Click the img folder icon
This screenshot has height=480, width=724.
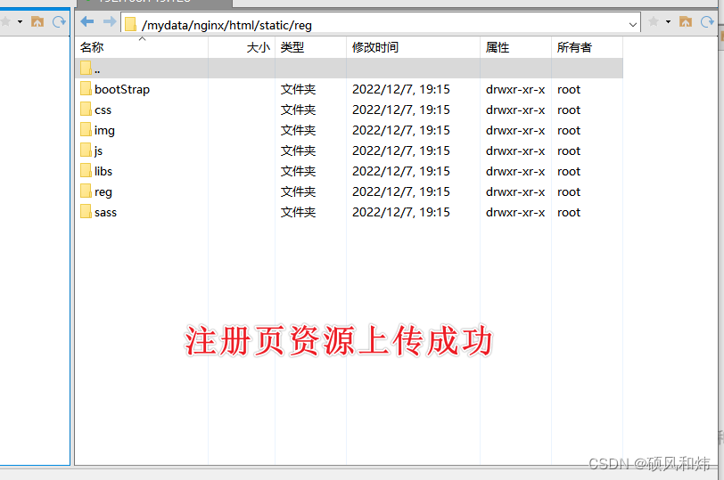tap(86, 129)
